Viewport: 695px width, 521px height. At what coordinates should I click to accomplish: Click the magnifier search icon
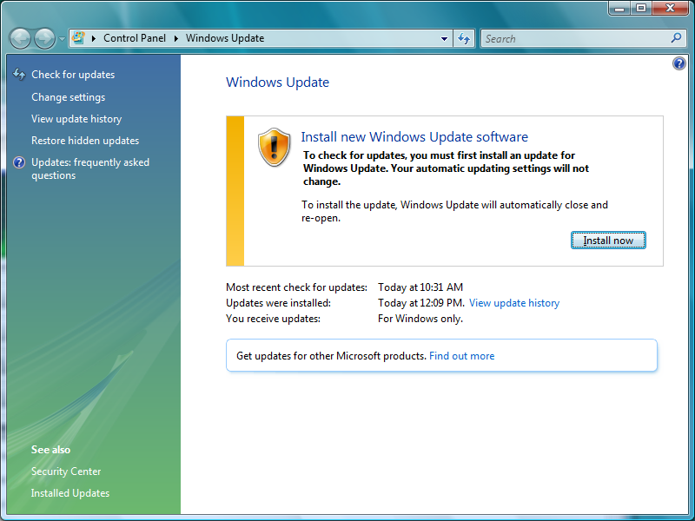(x=676, y=38)
